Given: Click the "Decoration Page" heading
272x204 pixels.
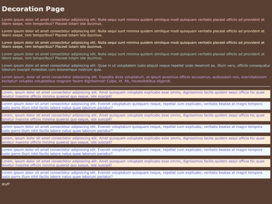Looking at the screenshot, I should tap(33, 9).
